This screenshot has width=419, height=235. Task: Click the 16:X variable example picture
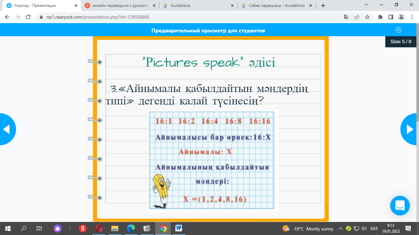[x=213, y=161]
